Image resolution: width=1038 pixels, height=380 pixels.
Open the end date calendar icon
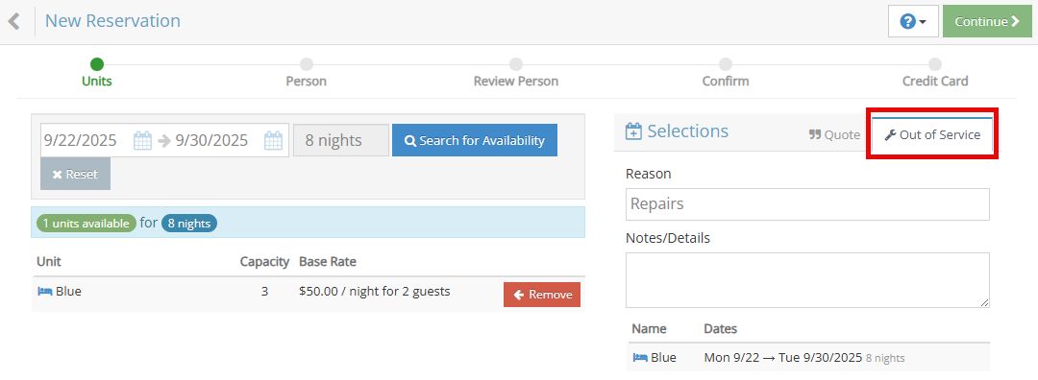point(274,140)
